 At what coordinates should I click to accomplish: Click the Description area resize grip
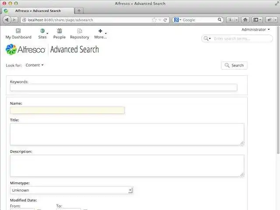[x=242, y=175]
